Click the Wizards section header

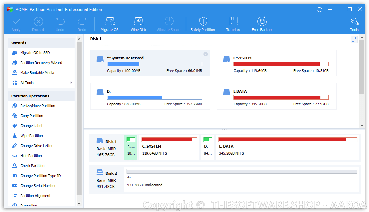[x=41, y=43]
